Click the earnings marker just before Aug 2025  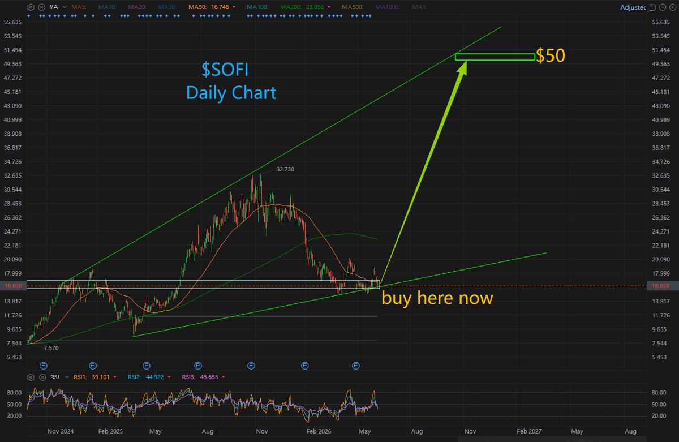tap(198, 366)
